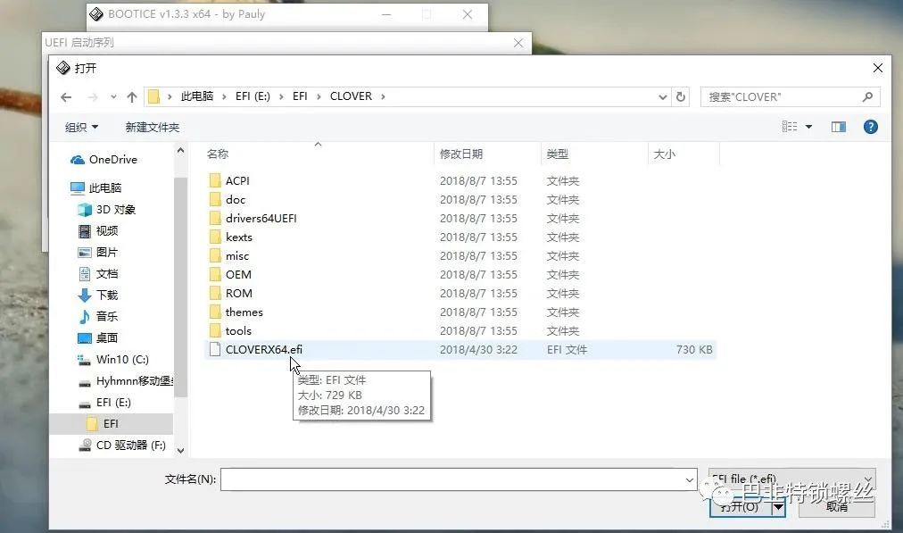Click the 打开 button
Image resolution: width=903 pixels, height=533 pixels.
pos(740,506)
